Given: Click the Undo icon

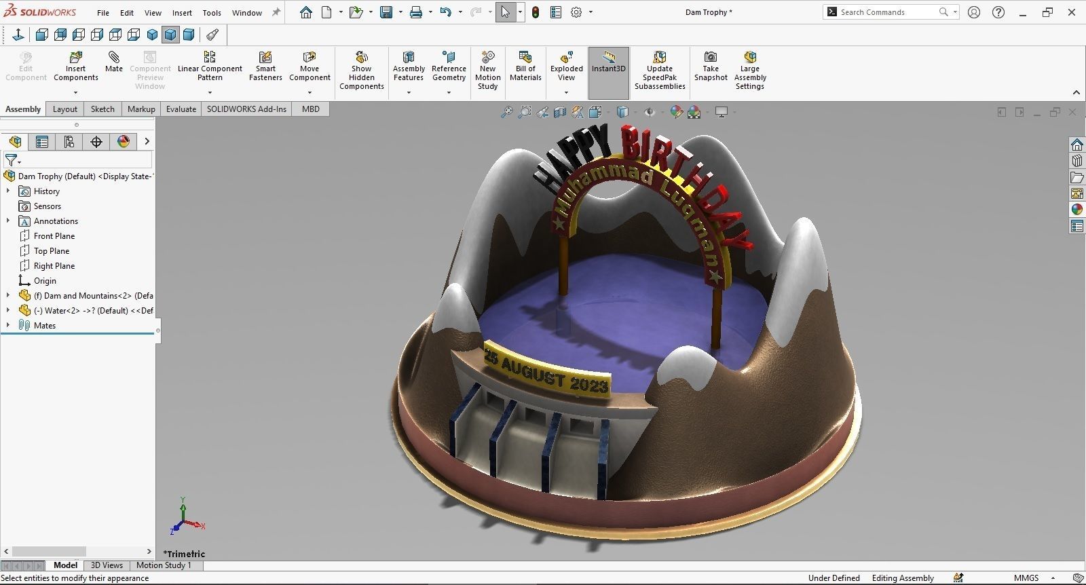Looking at the screenshot, I should click(445, 12).
